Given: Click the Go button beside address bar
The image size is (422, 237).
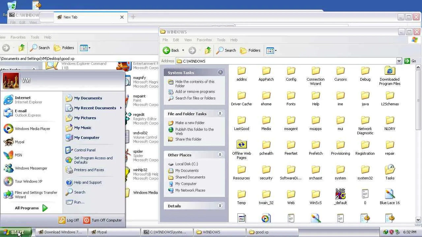Looking at the screenshot, I should [410, 61].
